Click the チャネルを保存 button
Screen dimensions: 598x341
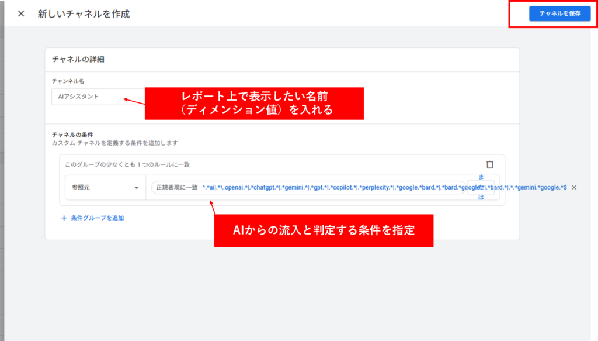[x=559, y=13]
